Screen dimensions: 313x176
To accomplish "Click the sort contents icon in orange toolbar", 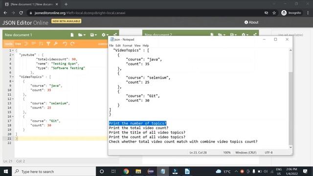I will pyautogui.click(x=41, y=44).
